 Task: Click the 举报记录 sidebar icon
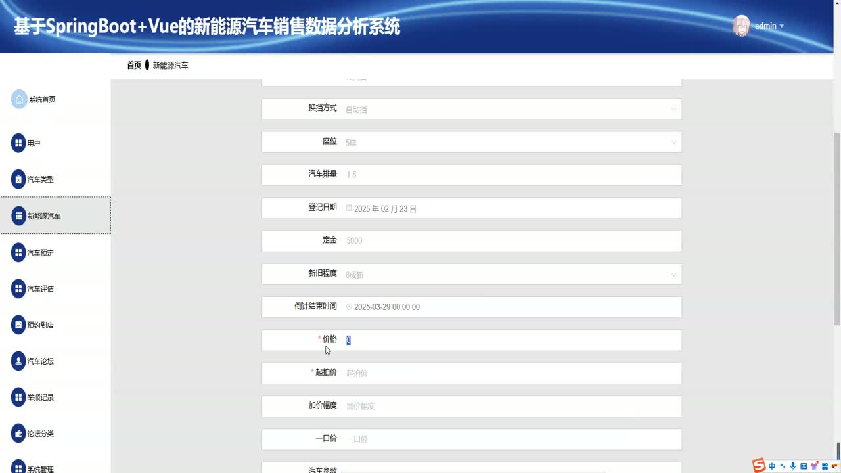click(18, 397)
